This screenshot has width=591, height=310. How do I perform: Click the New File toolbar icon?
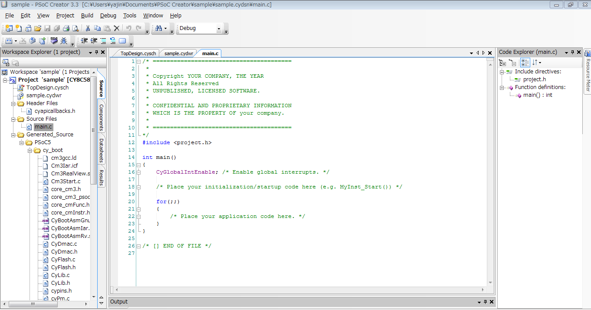[18, 28]
